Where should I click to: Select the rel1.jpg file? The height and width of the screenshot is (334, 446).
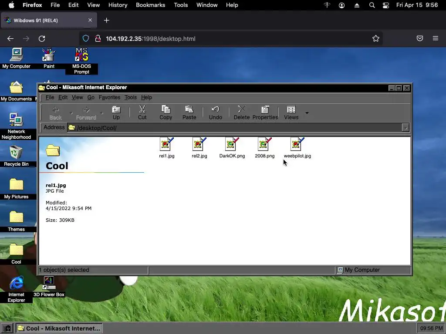coord(167,148)
